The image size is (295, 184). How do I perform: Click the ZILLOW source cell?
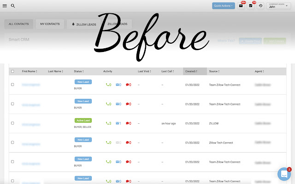pyautogui.click(x=214, y=124)
